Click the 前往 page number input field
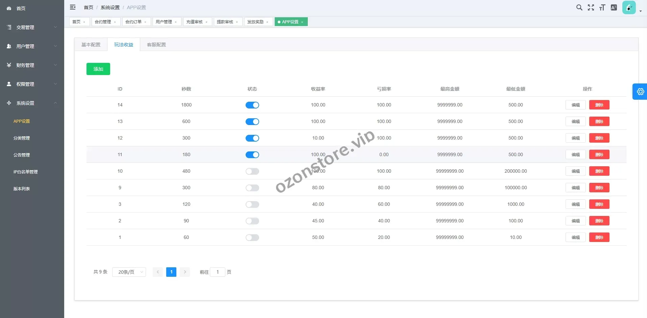 [x=218, y=272]
